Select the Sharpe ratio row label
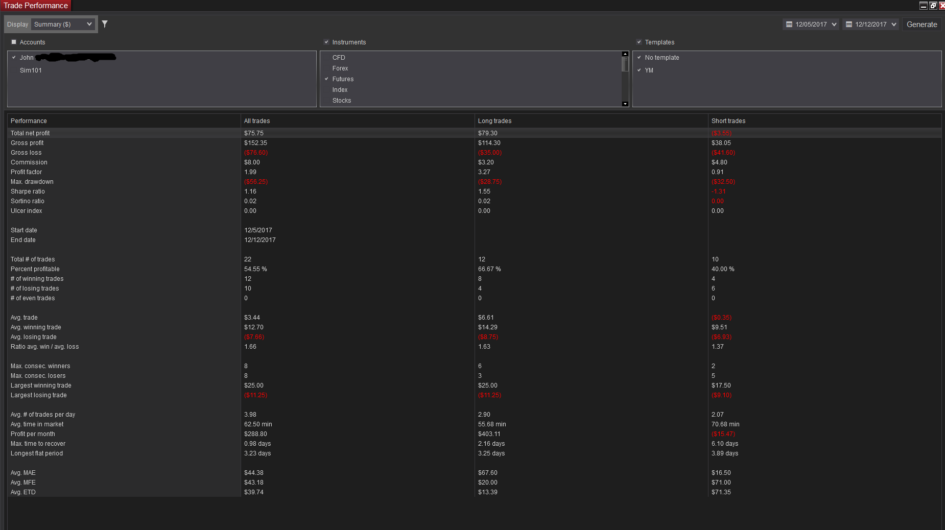The height and width of the screenshot is (530, 945). click(28, 191)
